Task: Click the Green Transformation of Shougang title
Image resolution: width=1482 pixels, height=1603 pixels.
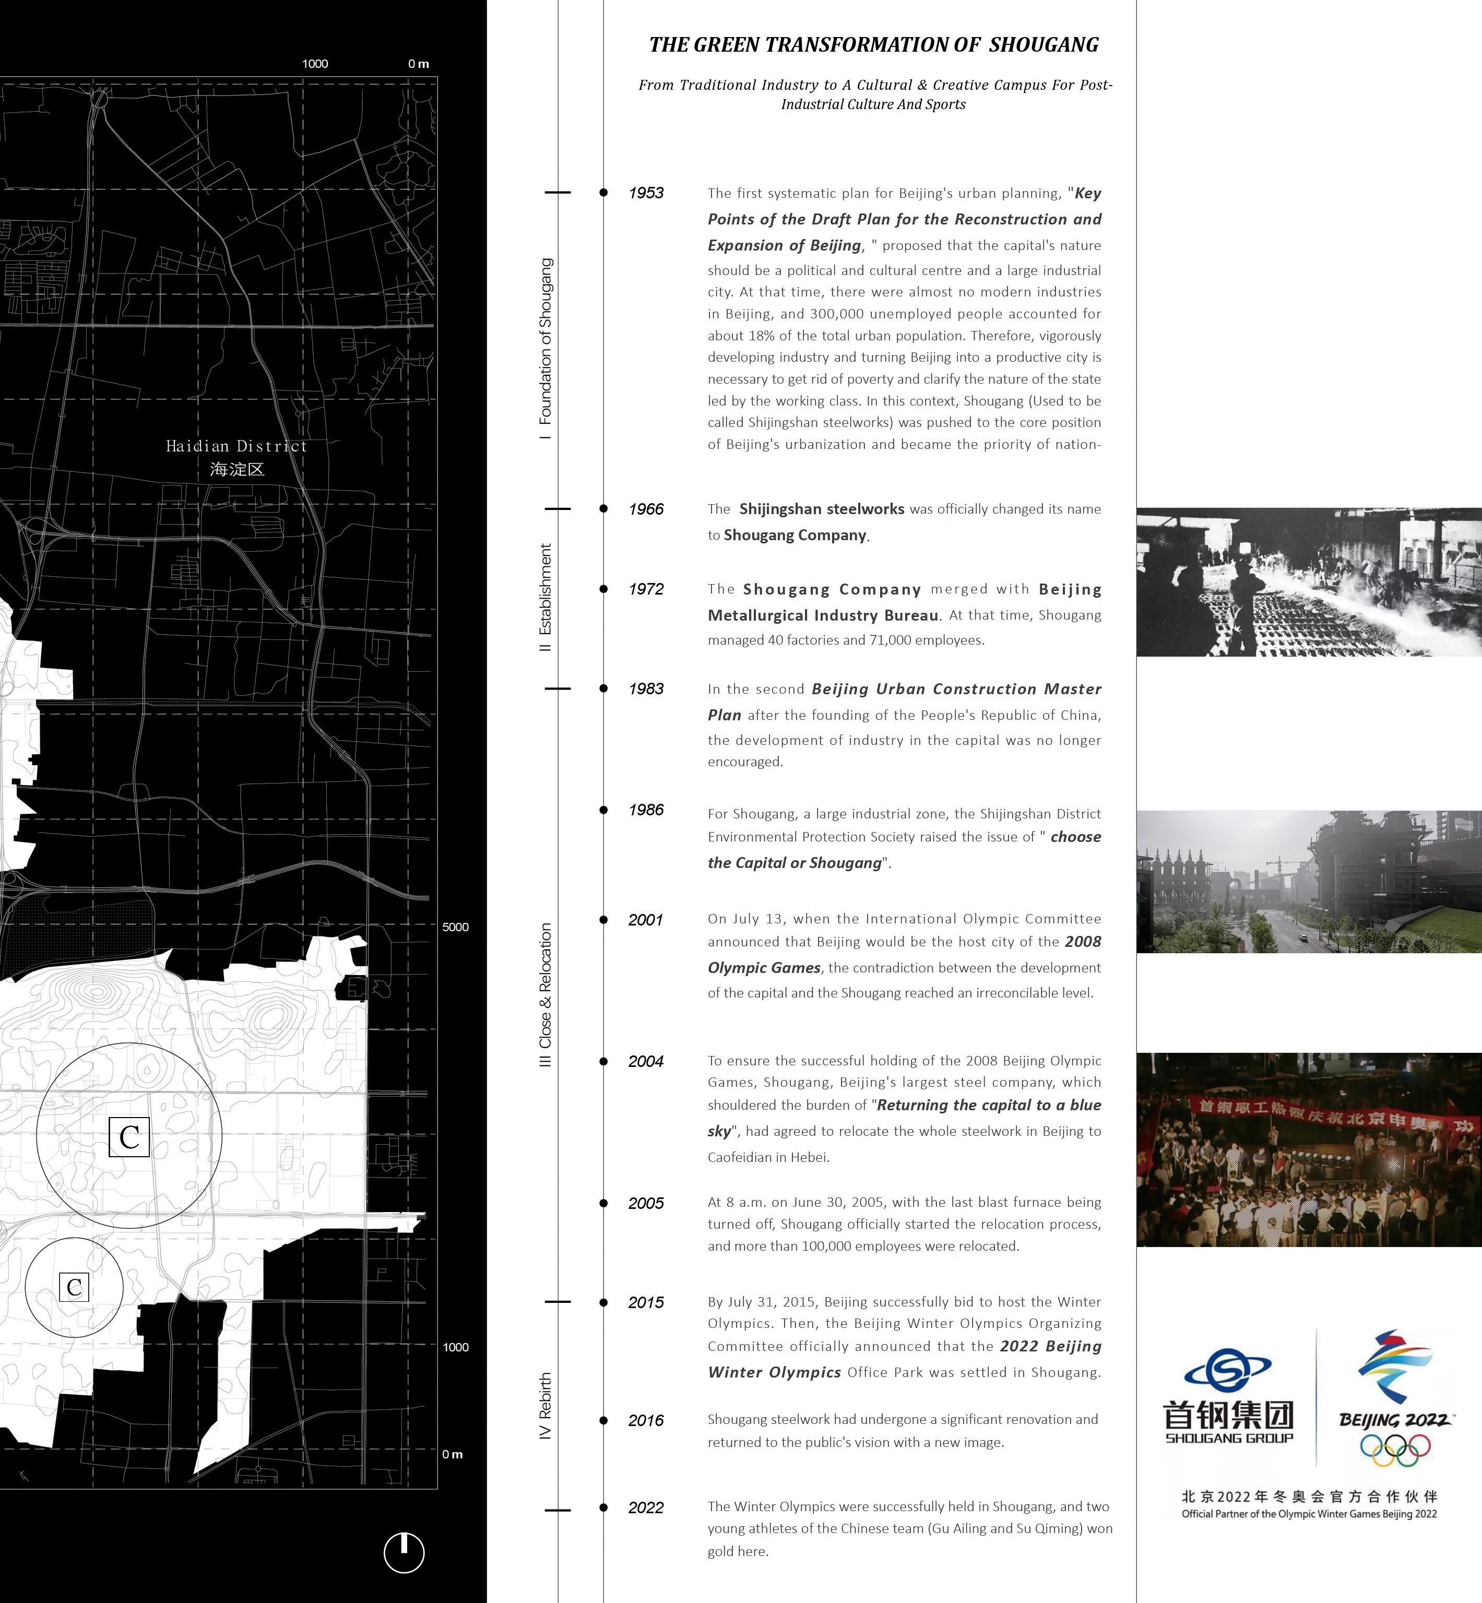Action: [x=873, y=45]
